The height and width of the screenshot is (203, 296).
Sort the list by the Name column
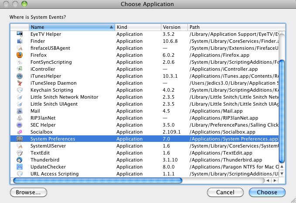coord(72,27)
